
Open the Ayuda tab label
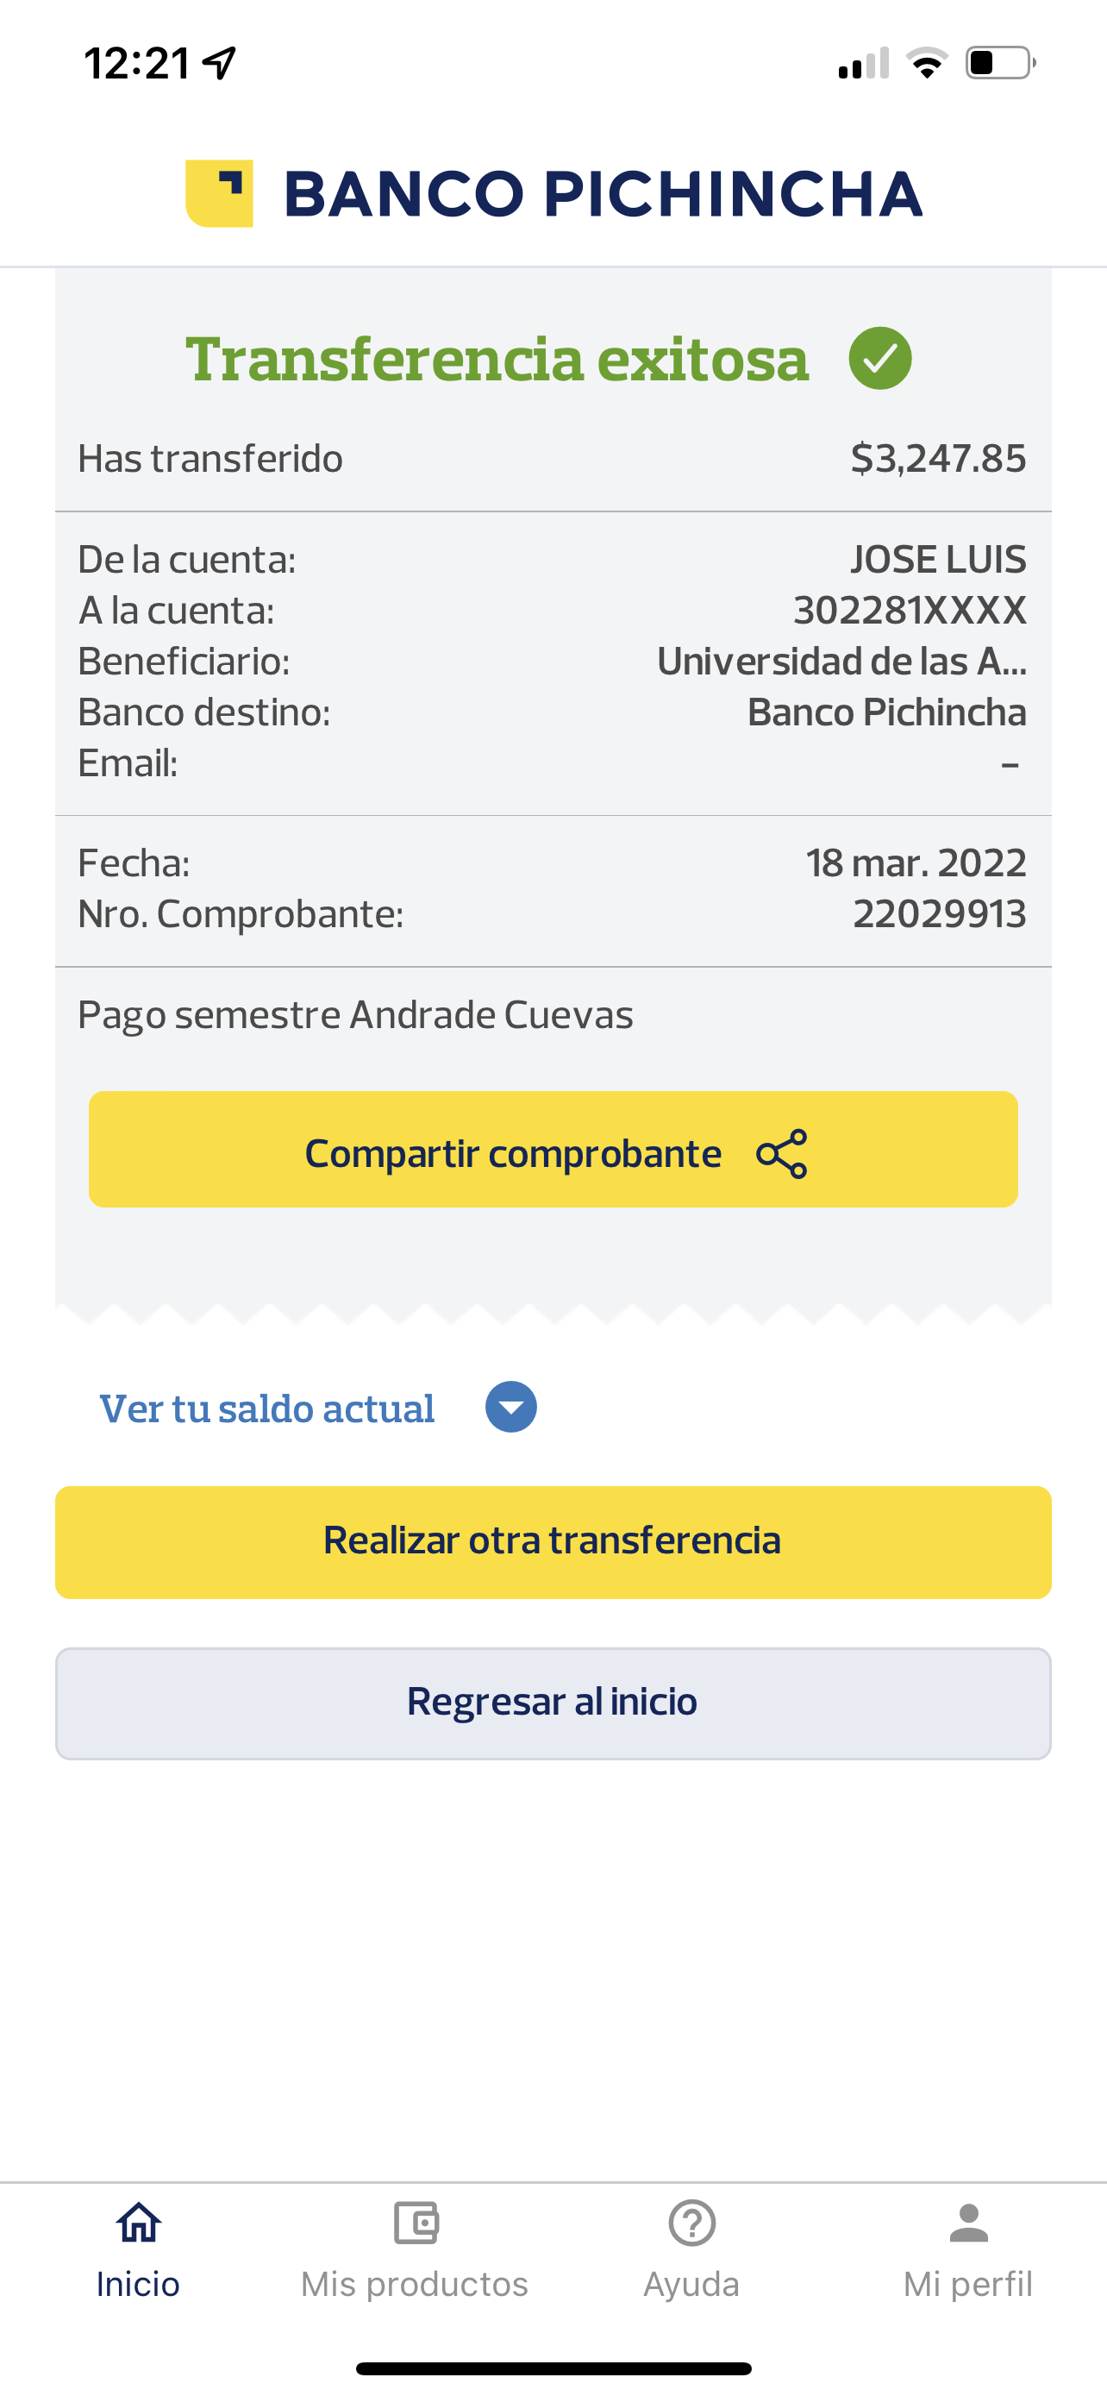(691, 2284)
